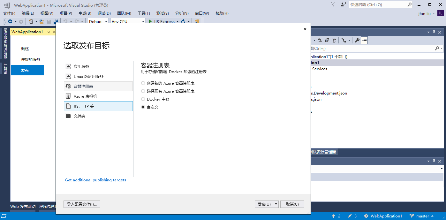Open Get additional publishing targets link
The height and width of the screenshot is (220, 446).
(x=95, y=180)
